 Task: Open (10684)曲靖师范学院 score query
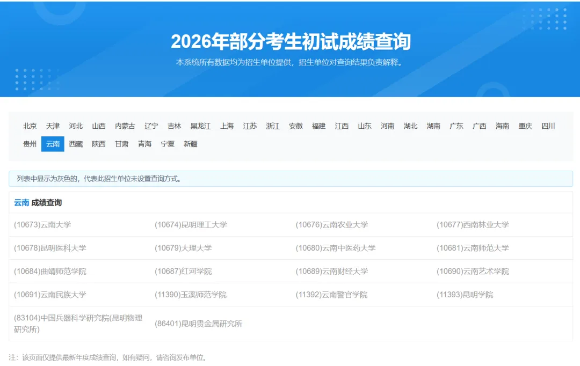(50, 272)
